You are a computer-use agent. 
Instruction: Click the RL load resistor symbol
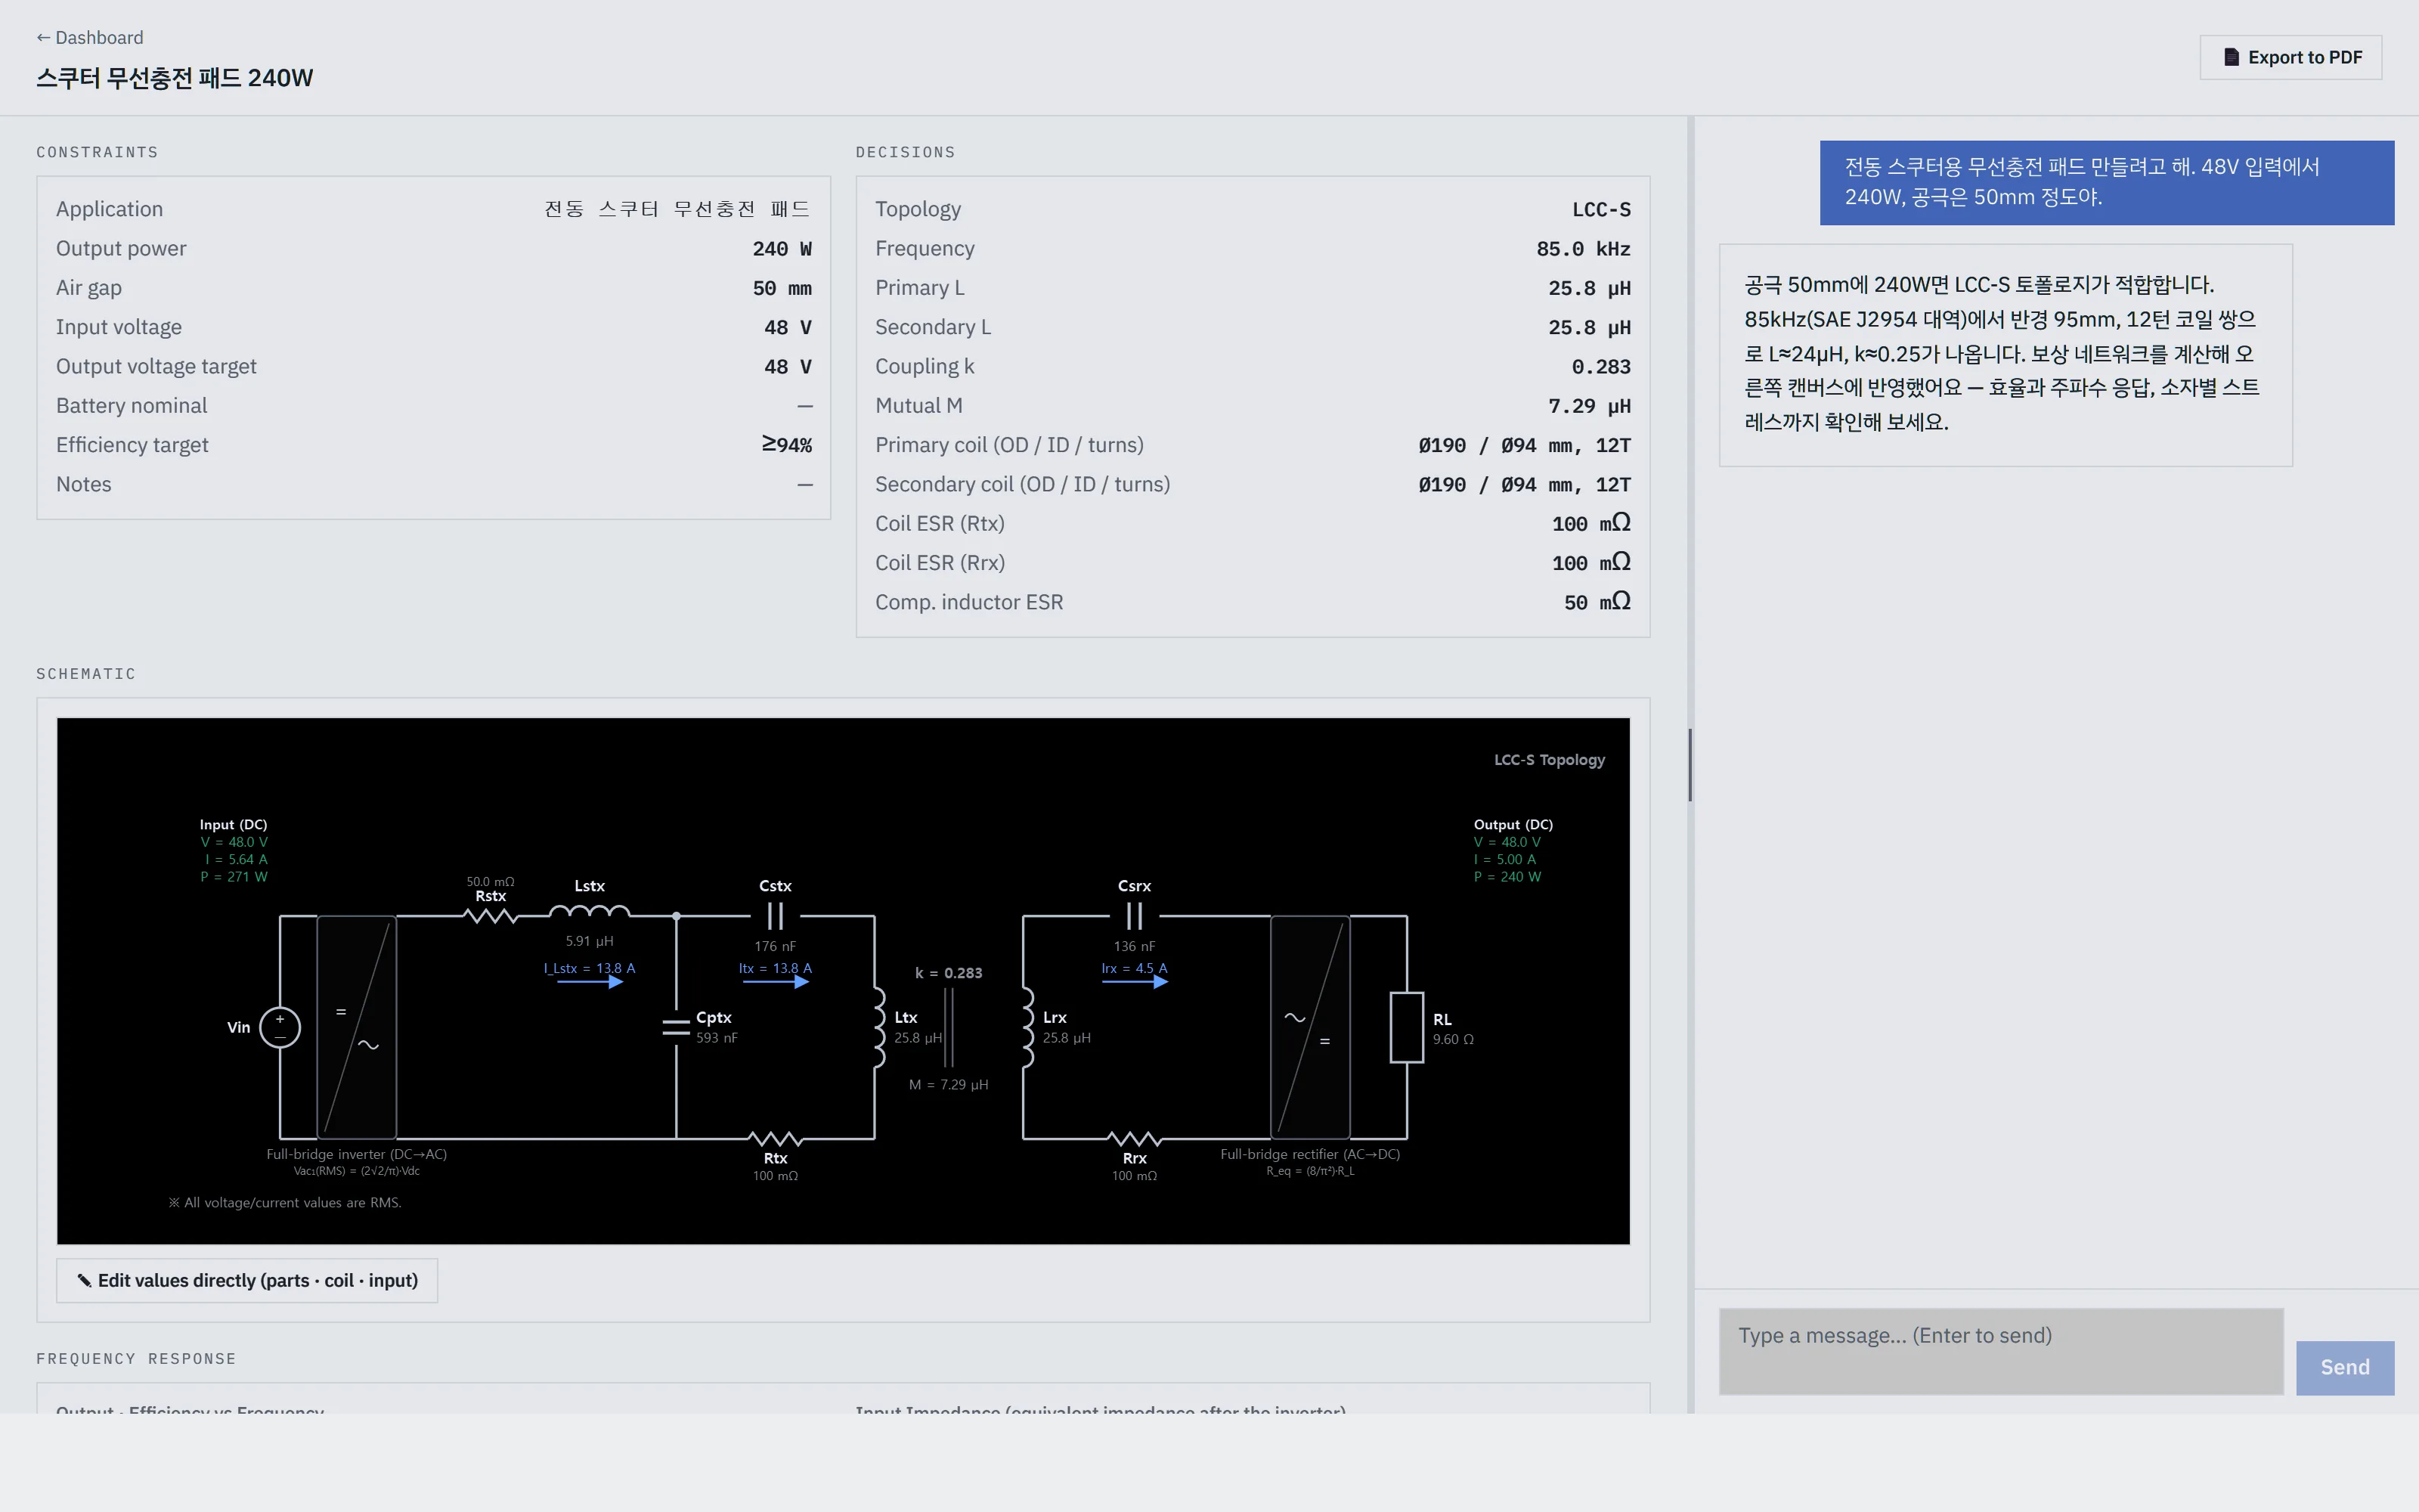(x=1406, y=1027)
